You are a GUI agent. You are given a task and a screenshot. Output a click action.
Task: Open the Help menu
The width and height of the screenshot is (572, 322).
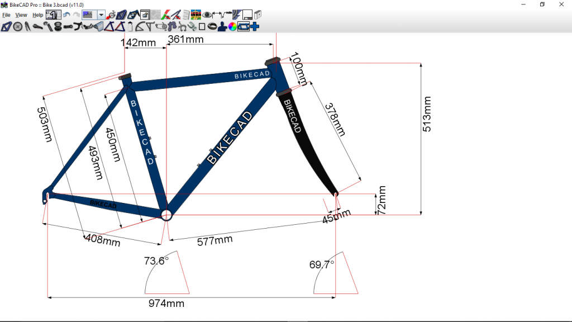pyautogui.click(x=37, y=15)
